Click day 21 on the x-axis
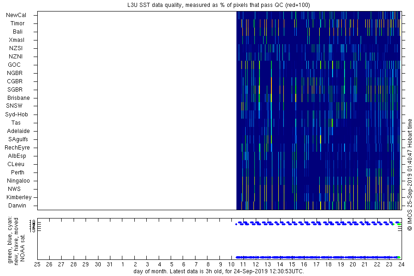This screenshot has width=414, height=276. point(365,264)
